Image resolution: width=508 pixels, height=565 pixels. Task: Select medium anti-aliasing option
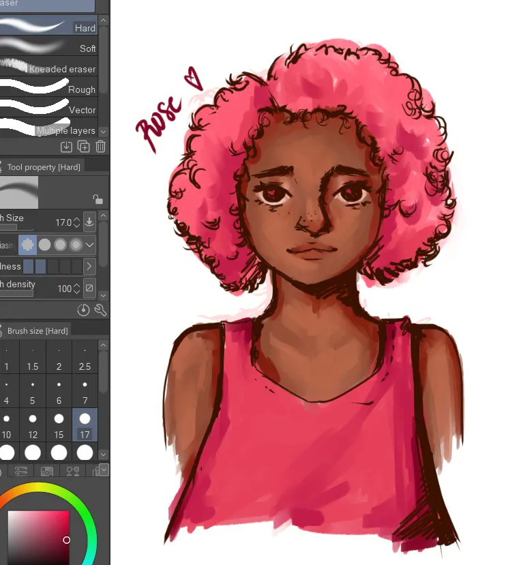tap(60, 245)
